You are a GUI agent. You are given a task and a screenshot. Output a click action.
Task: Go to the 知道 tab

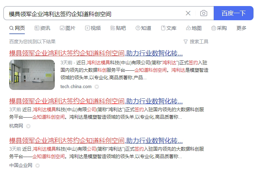click(143, 28)
